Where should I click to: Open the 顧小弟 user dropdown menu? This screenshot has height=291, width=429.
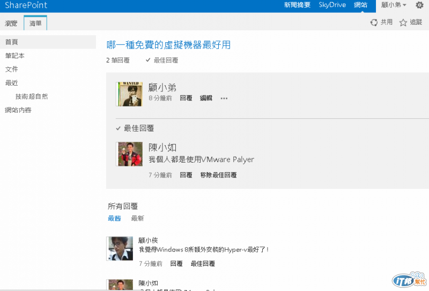pos(394,5)
